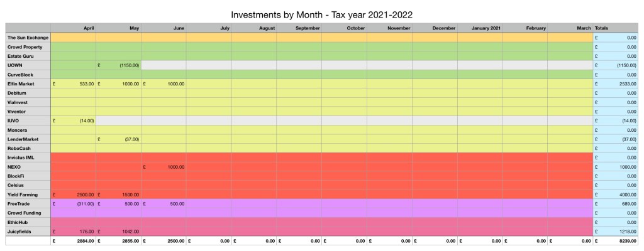Click LenderMarket May cell showing (37.00)

(x=118, y=139)
